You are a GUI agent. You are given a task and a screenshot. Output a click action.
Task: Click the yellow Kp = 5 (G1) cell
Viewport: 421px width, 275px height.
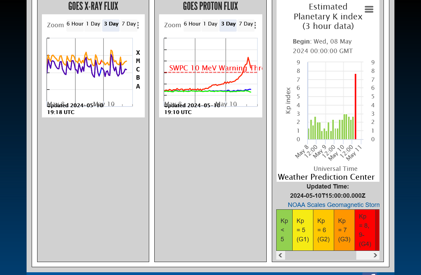(x=302, y=230)
